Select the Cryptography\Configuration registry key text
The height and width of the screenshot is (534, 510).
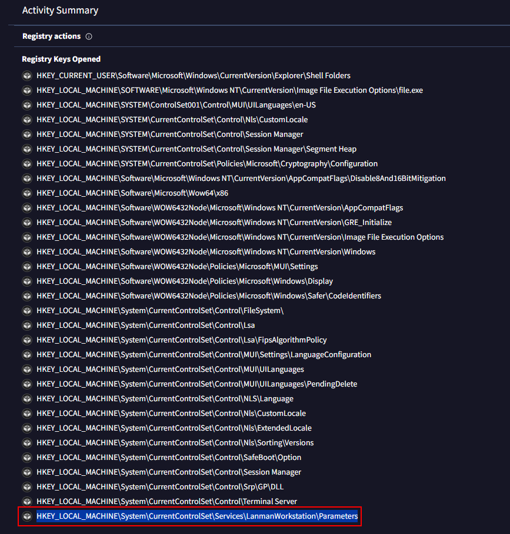[x=207, y=164]
